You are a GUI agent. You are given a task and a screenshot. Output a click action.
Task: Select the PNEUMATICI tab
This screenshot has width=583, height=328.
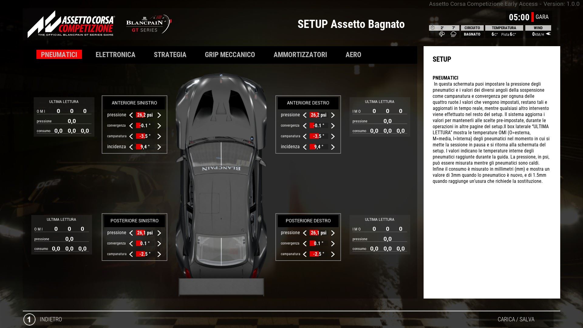(x=59, y=55)
